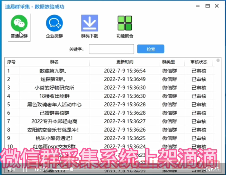This screenshot has height=175, width=226.
Task: Close the 速易群采集 window
Action: 217,6
